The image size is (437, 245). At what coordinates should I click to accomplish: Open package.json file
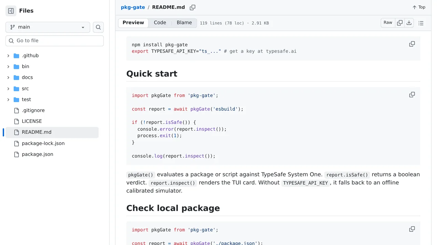tap(38, 154)
